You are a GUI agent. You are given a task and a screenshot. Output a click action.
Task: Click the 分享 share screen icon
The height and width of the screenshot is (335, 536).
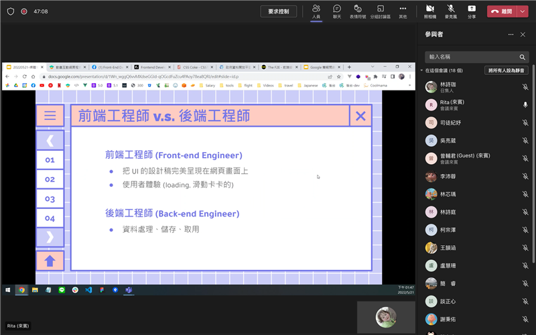point(472,11)
